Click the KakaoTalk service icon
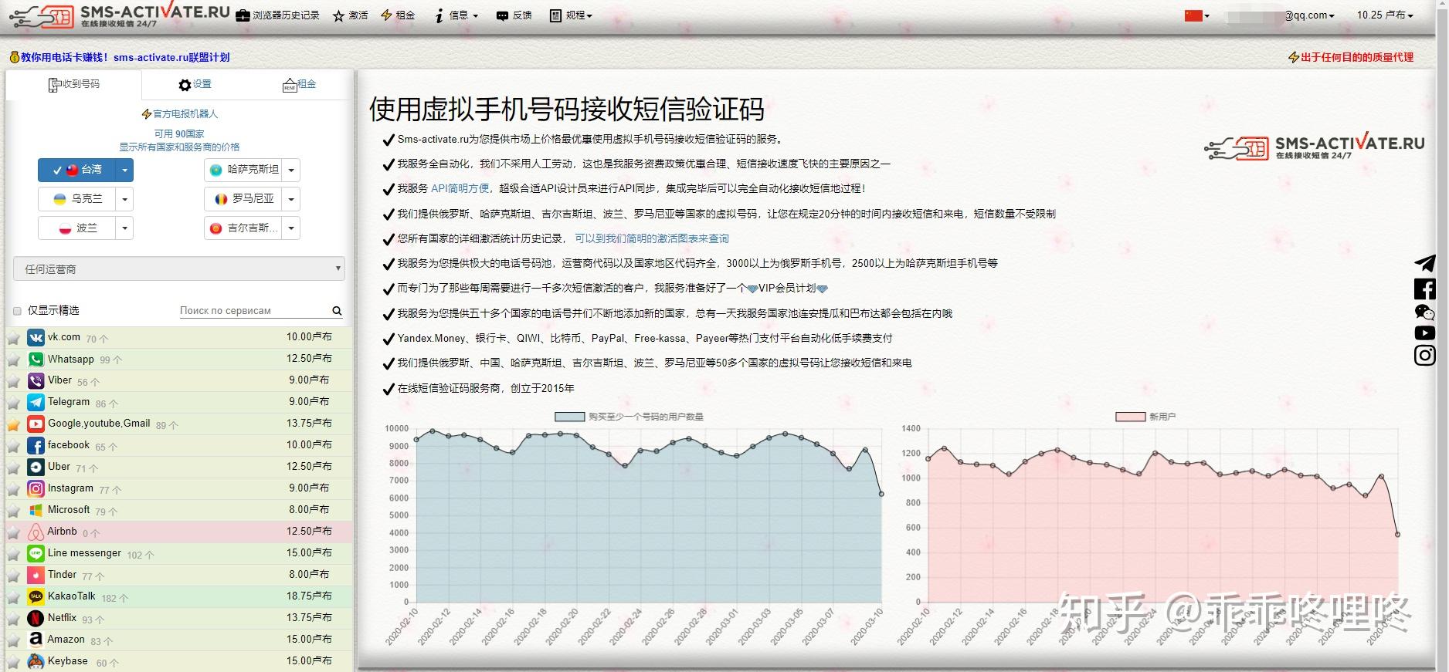 click(36, 597)
